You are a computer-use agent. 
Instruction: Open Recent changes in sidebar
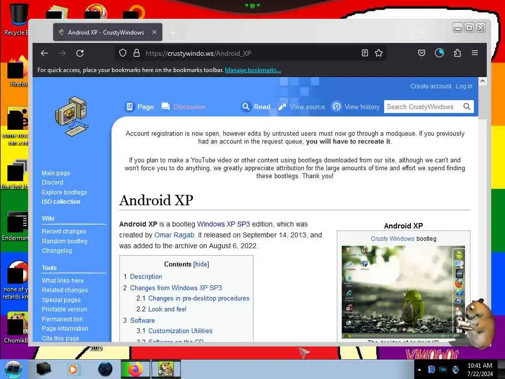coord(64,231)
